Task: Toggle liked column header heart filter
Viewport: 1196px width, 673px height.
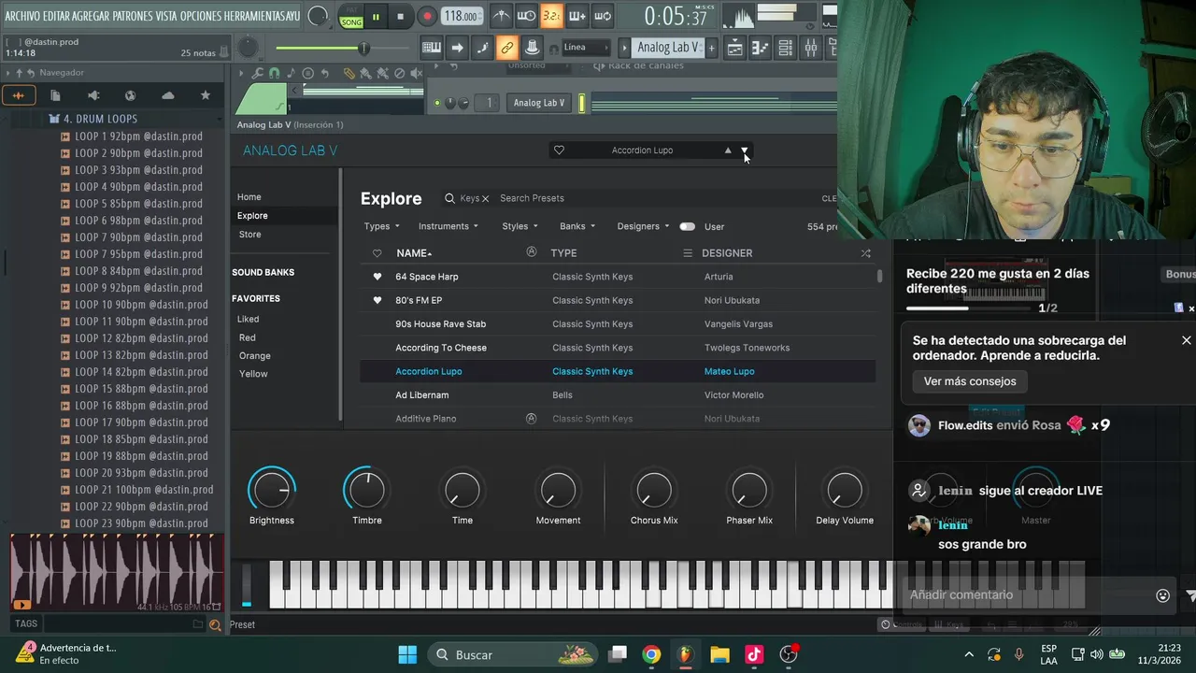Action: tap(377, 253)
